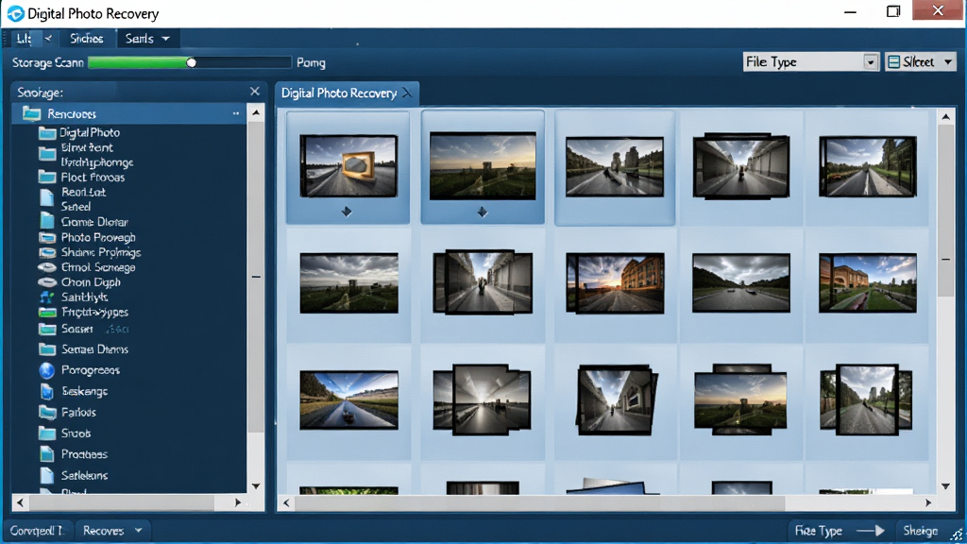Click the folder icon next to Sosser
967x544 pixels.
pyautogui.click(x=47, y=330)
